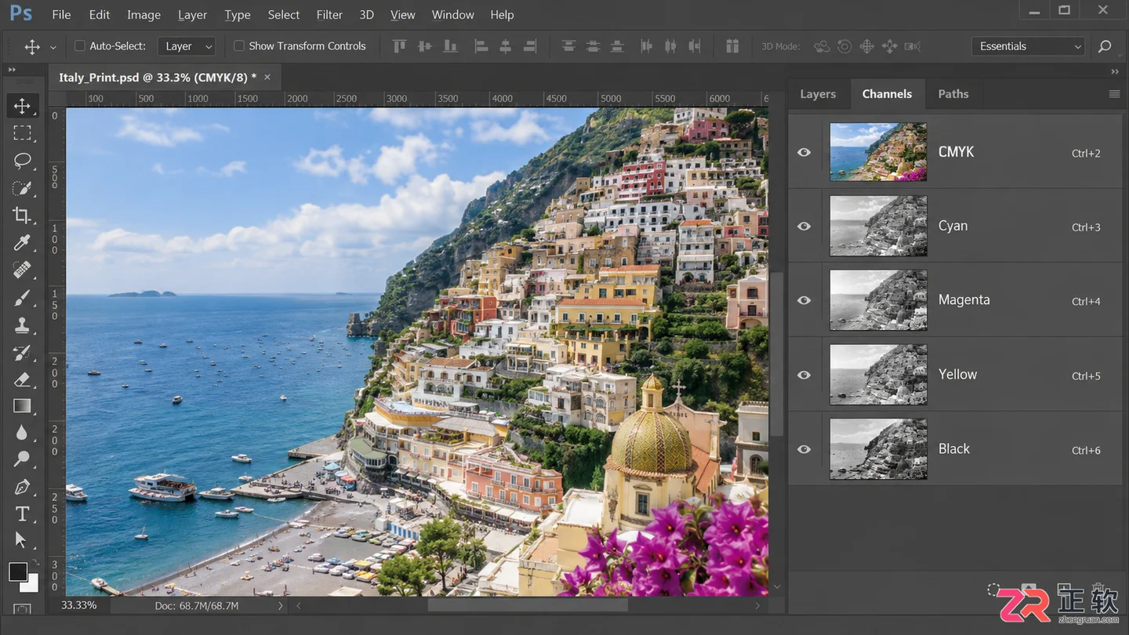Image resolution: width=1129 pixels, height=635 pixels.
Task: Collapse the right panel dock arrows
Action: point(1115,71)
